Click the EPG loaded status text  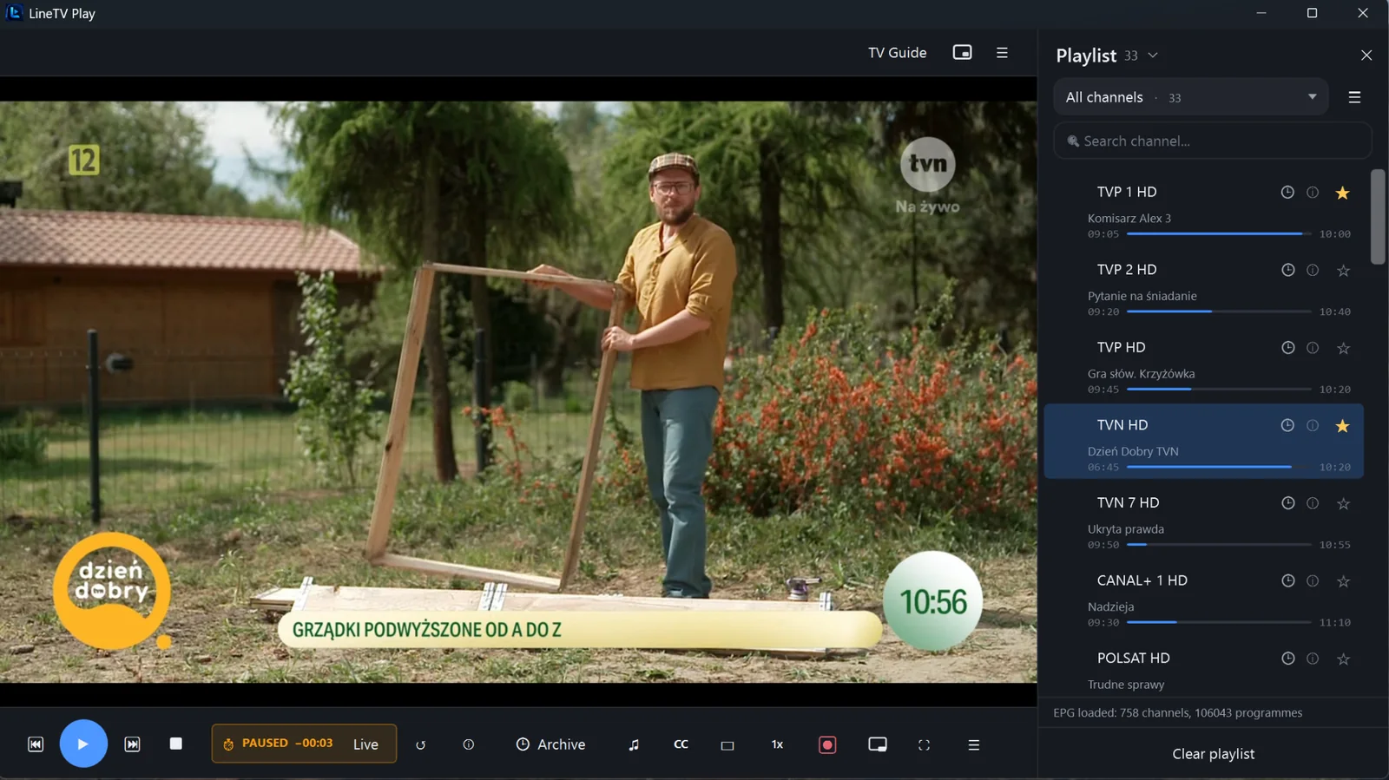[x=1178, y=713]
